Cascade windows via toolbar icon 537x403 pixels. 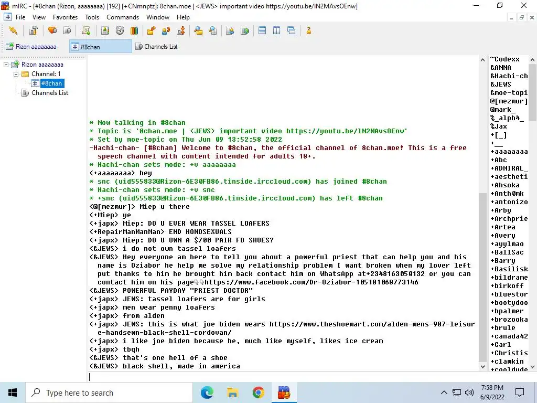pos(292,31)
